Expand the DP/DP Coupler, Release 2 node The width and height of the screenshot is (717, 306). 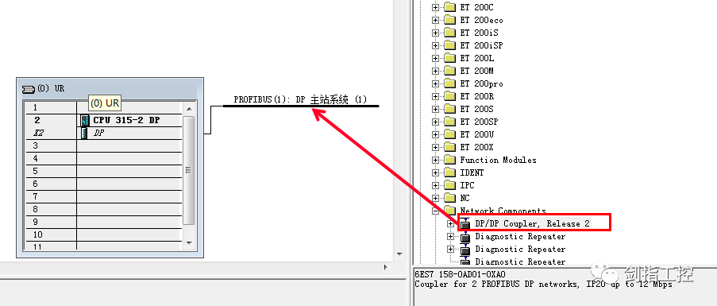[x=450, y=224]
